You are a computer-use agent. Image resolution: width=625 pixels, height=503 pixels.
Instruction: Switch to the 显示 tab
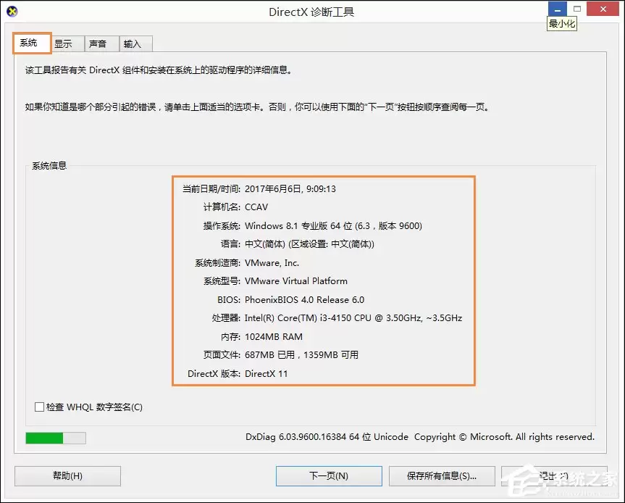point(68,43)
